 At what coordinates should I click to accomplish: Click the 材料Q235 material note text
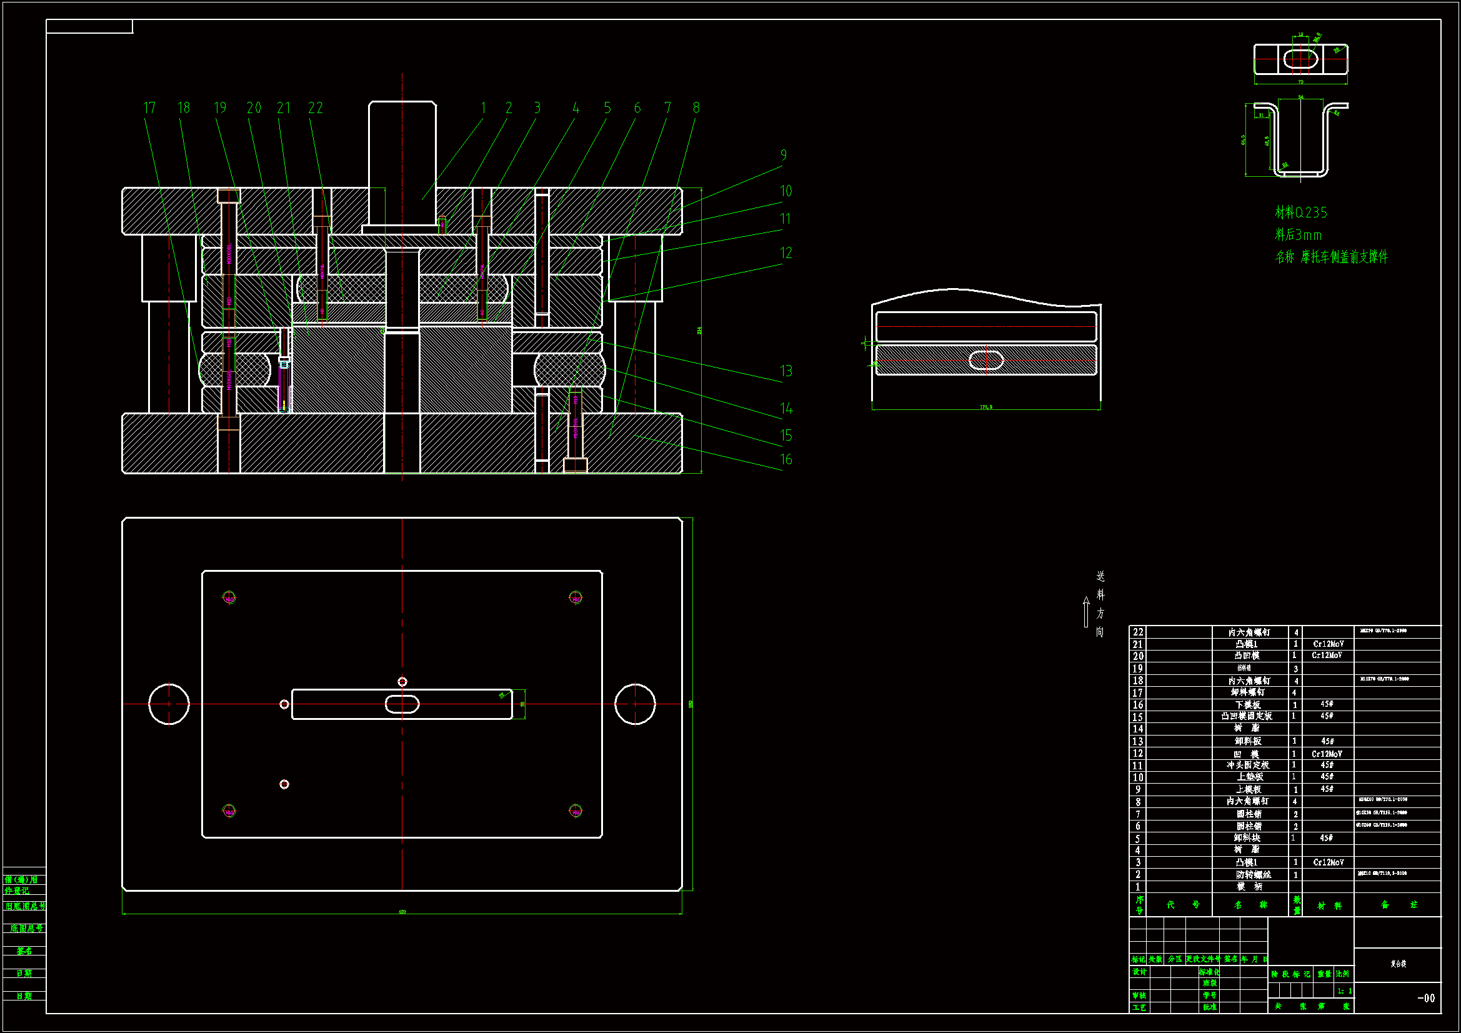(1300, 212)
